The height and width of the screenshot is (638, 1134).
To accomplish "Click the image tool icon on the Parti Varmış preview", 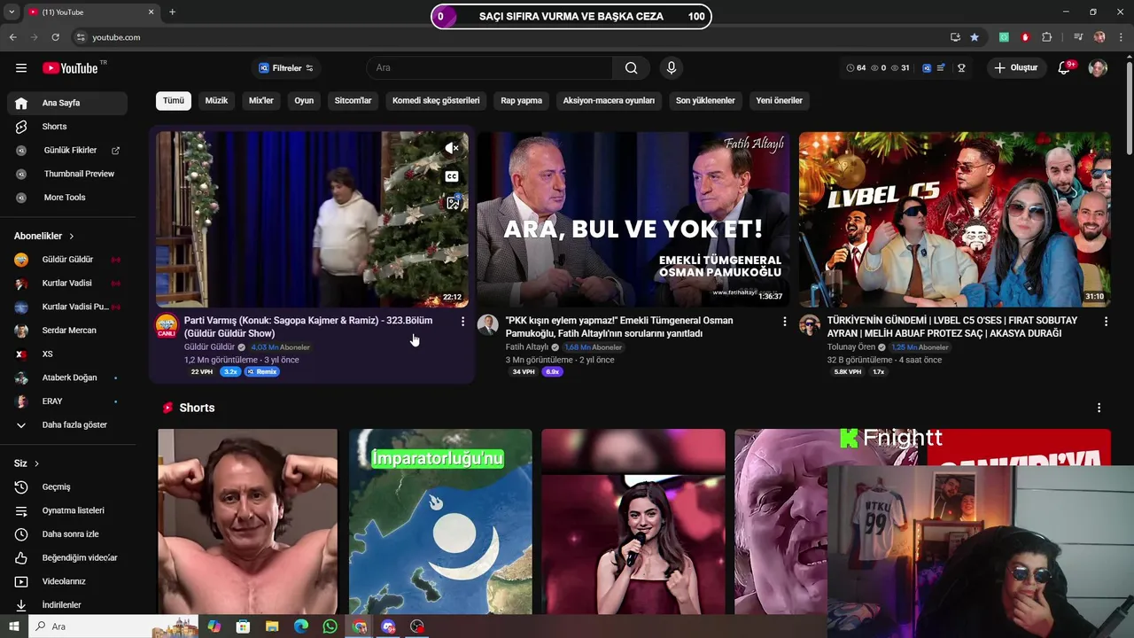I will coord(452,203).
